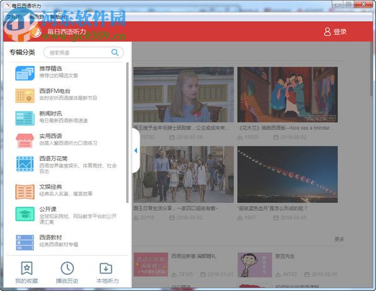The width and height of the screenshot is (376, 291).
Task: Select 实用西语 category title
Action: 51,136
